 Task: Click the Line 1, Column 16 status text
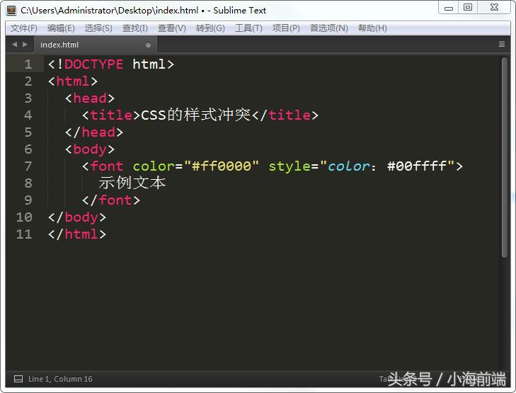(60, 379)
